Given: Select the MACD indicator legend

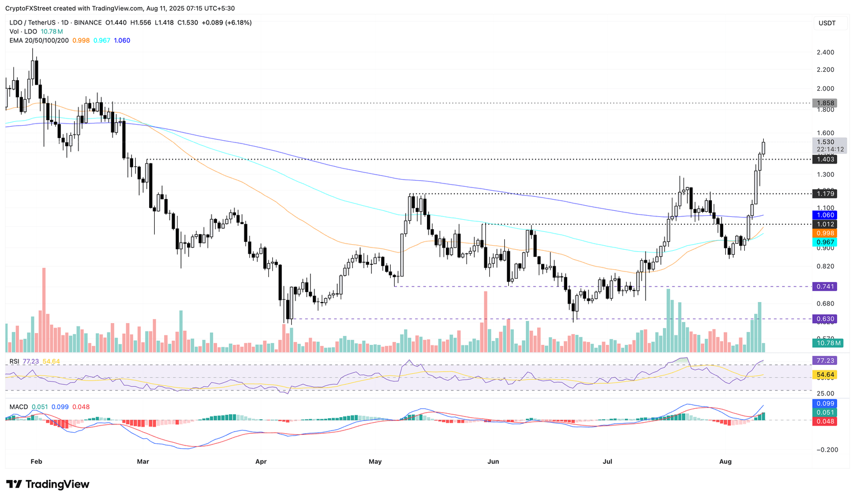Looking at the screenshot, I should [18, 407].
